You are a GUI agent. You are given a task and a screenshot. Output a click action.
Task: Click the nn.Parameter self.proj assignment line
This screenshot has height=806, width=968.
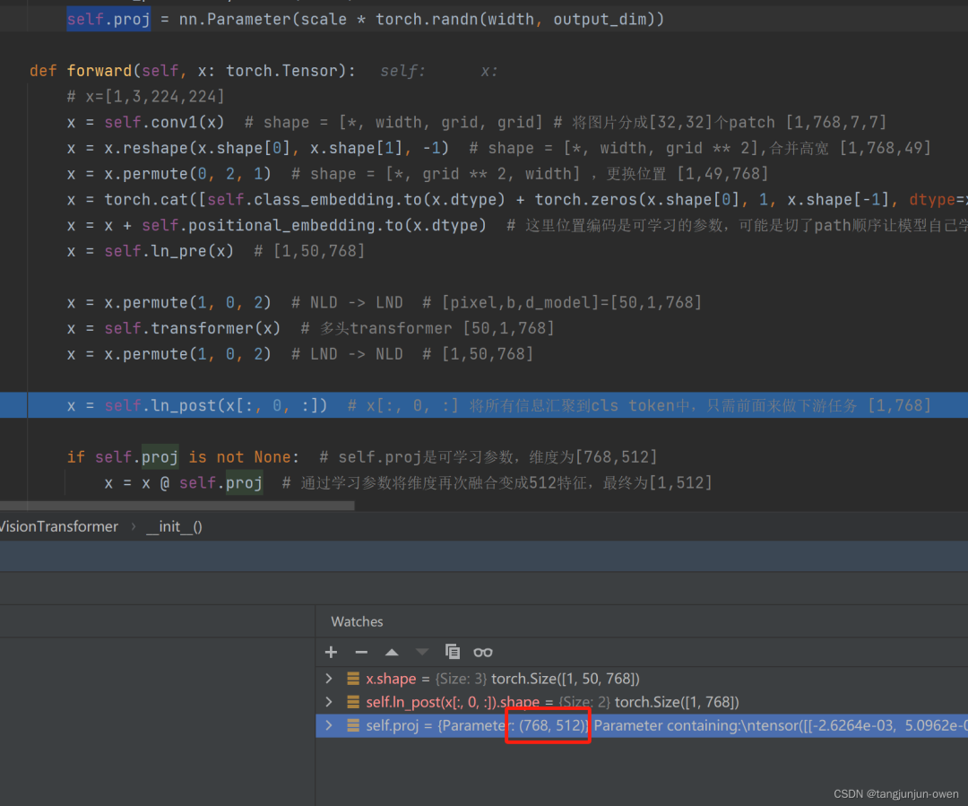coord(366,19)
